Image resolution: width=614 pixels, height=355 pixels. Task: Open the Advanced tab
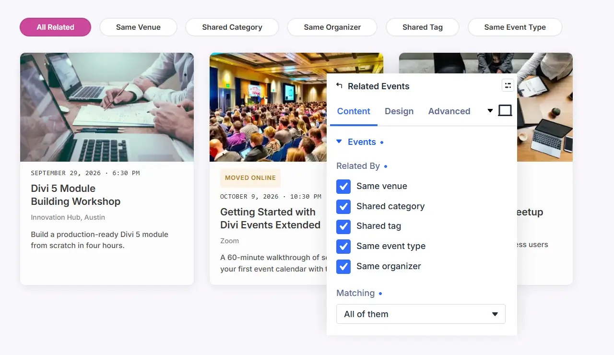pos(449,111)
